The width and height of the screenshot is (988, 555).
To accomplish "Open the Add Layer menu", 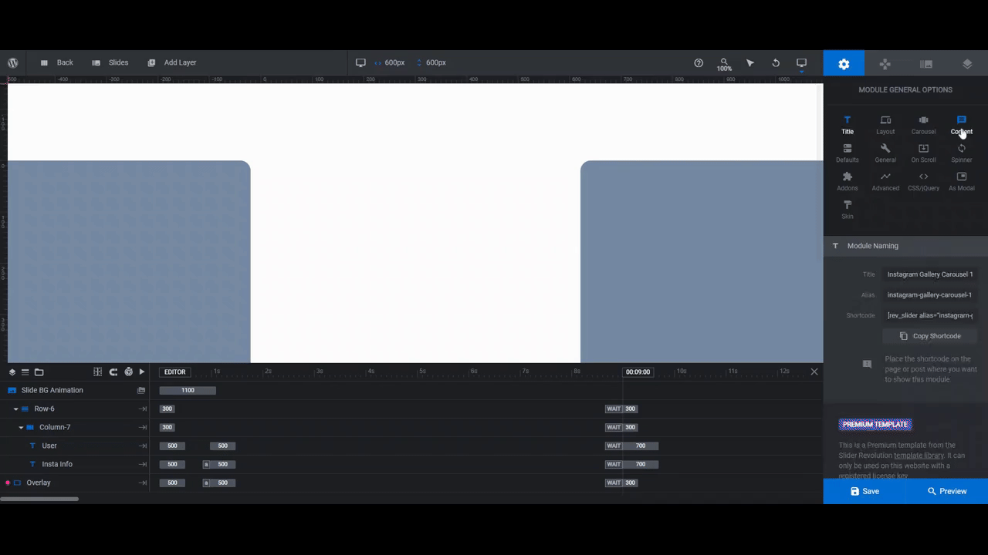I will pyautogui.click(x=172, y=62).
